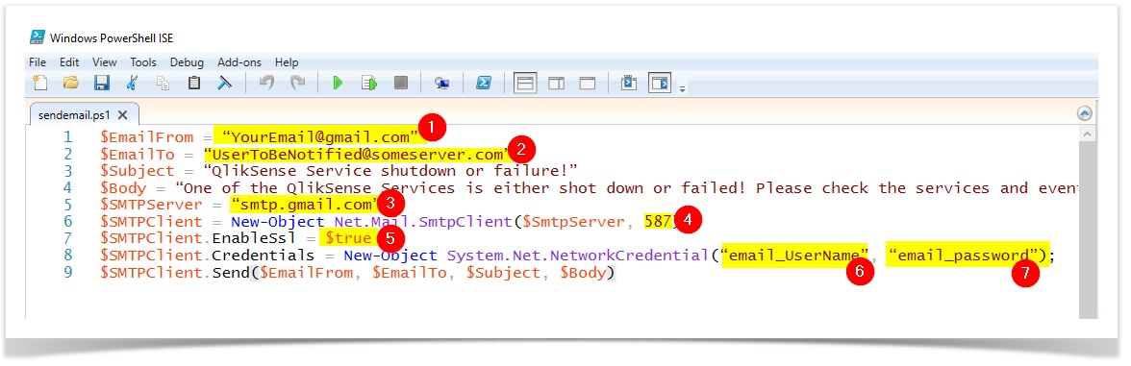Save the script with the floppy icon
This screenshot has width=1131, height=366.
[x=102, y=84]
